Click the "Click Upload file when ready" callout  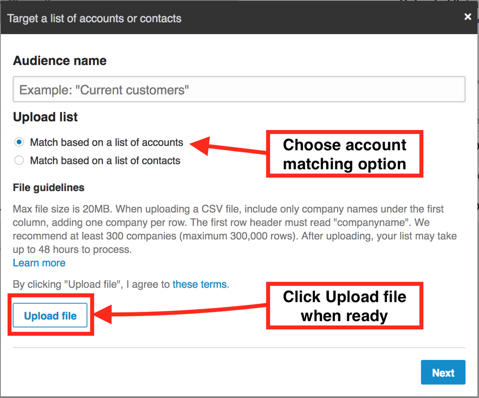pyautogui.click(x=344, y=306)
